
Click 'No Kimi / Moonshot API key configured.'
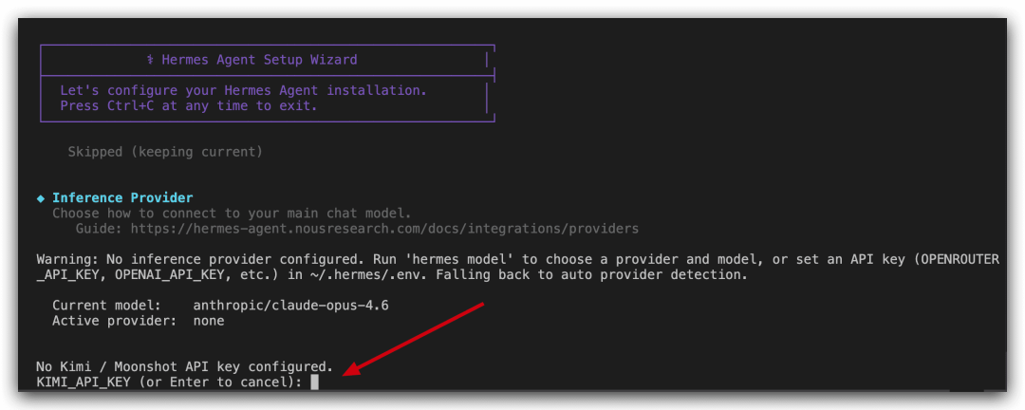coord(185,366)
